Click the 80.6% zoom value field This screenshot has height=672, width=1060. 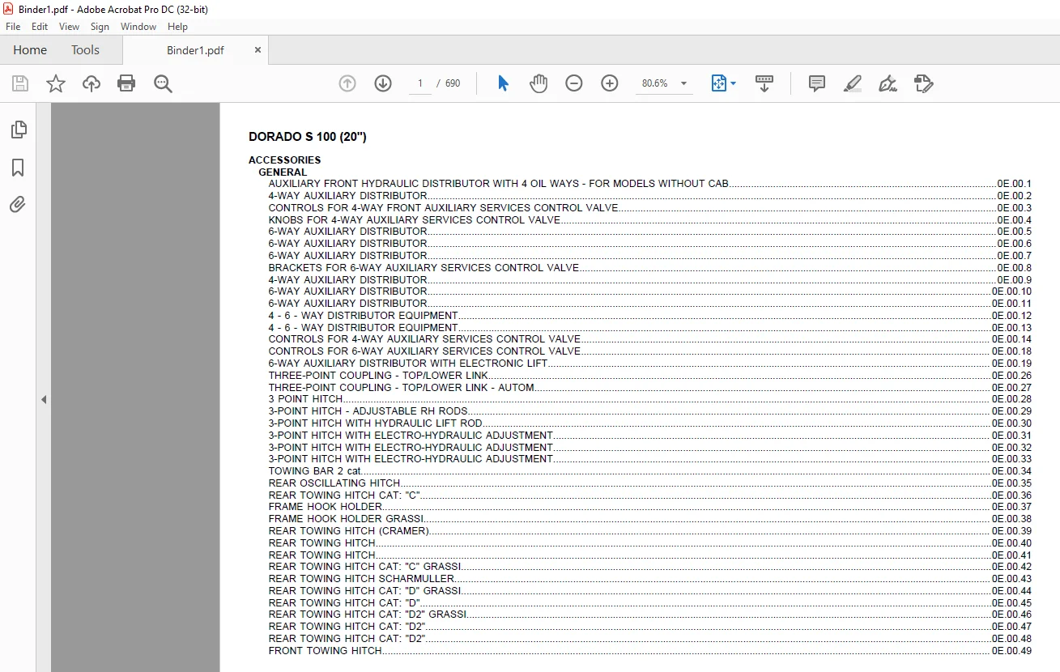(x=655, y=83)
